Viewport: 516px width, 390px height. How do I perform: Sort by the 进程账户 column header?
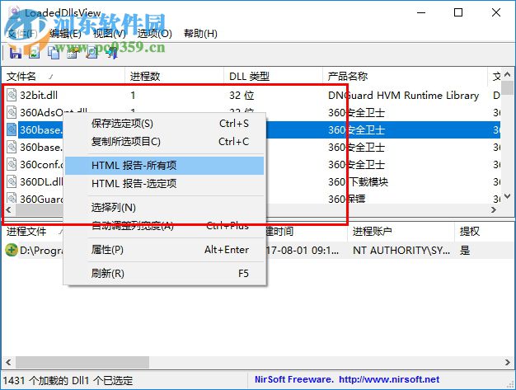coord(401,232)
